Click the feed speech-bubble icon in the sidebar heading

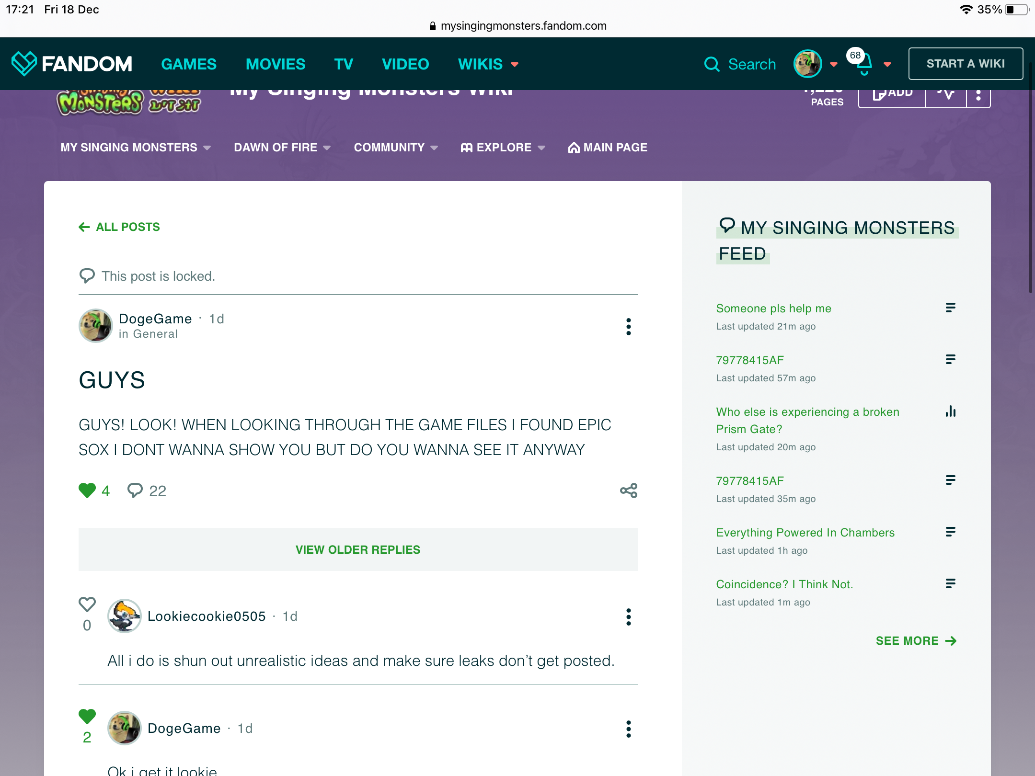pos(727,225)
